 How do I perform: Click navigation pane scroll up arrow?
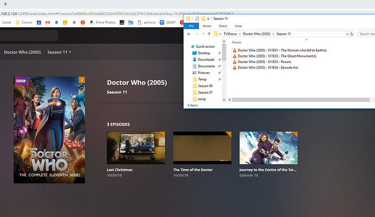(224, 42)
